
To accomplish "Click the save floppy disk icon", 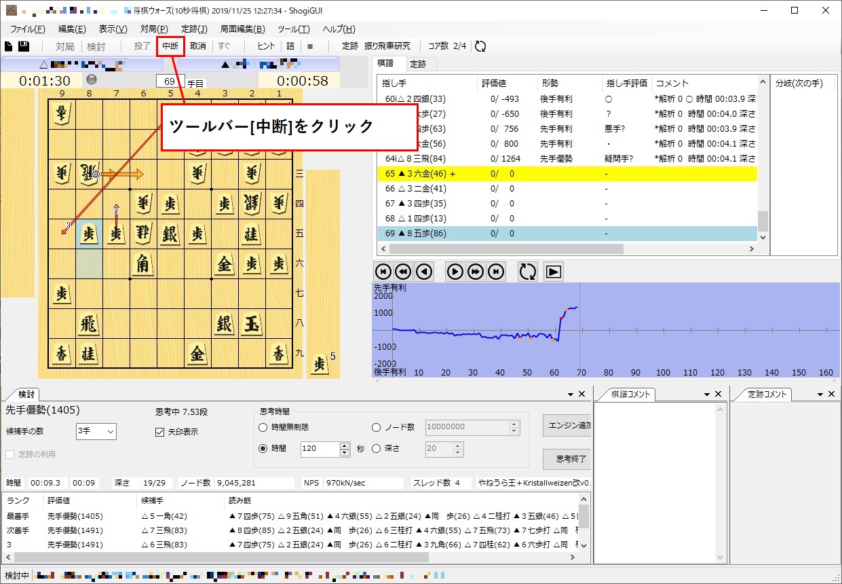I will click(24, 46).
